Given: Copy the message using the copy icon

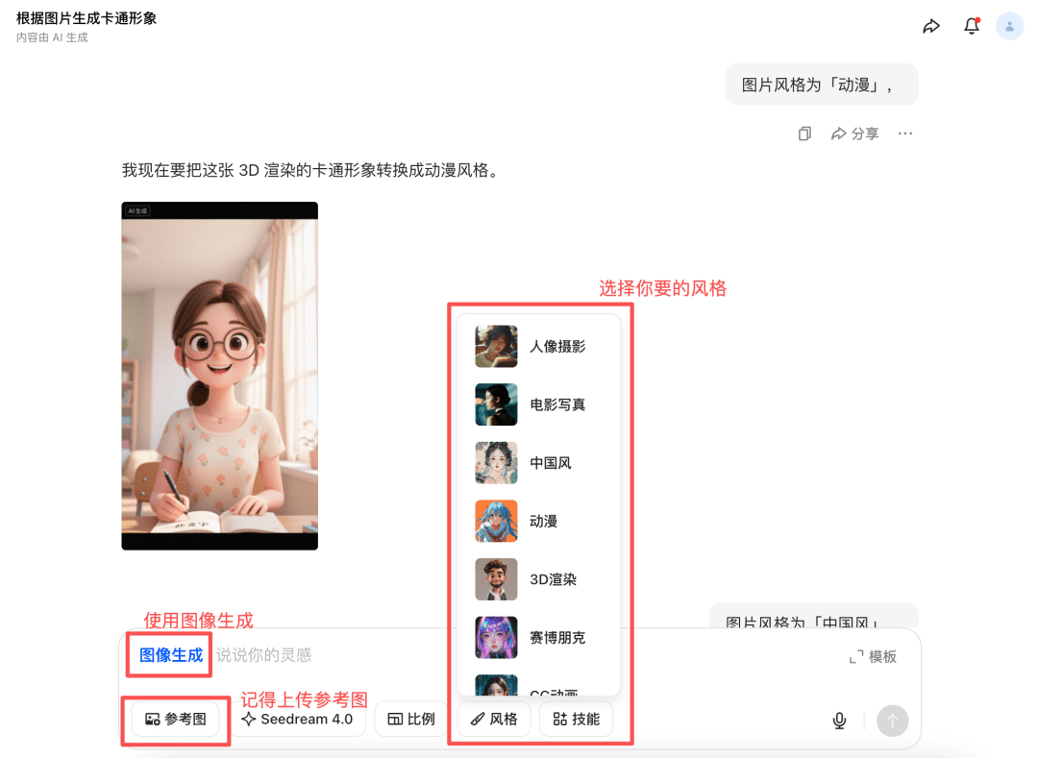Looking at the screenshot, I should (x=804, y=134).
